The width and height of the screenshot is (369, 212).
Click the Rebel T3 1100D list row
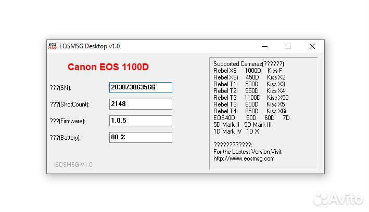(250, 98)
